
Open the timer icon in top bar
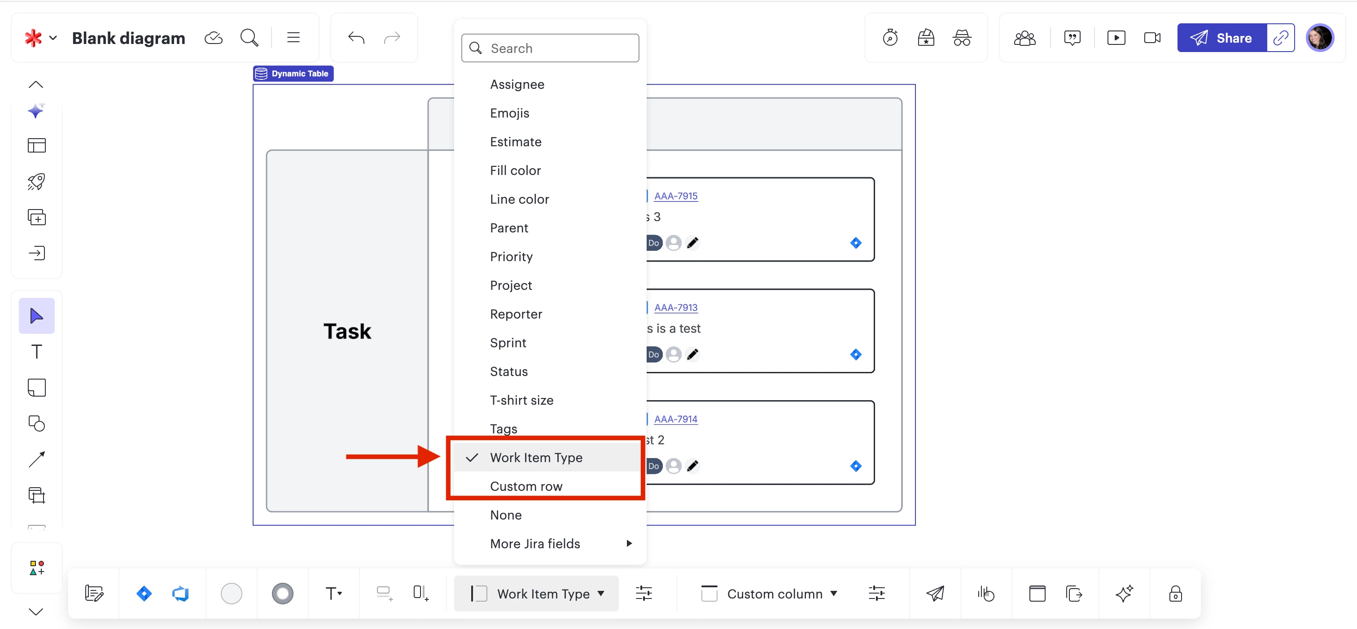pyautogui.click(x=890, y=38)
